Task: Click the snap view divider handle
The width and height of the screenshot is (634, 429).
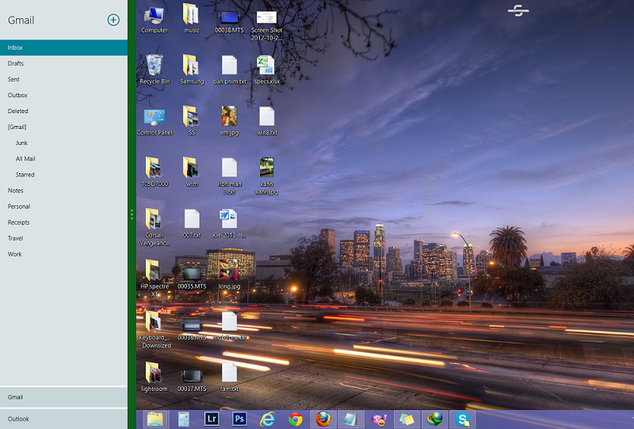Action: pyautogui.click(x=132, y=214)
